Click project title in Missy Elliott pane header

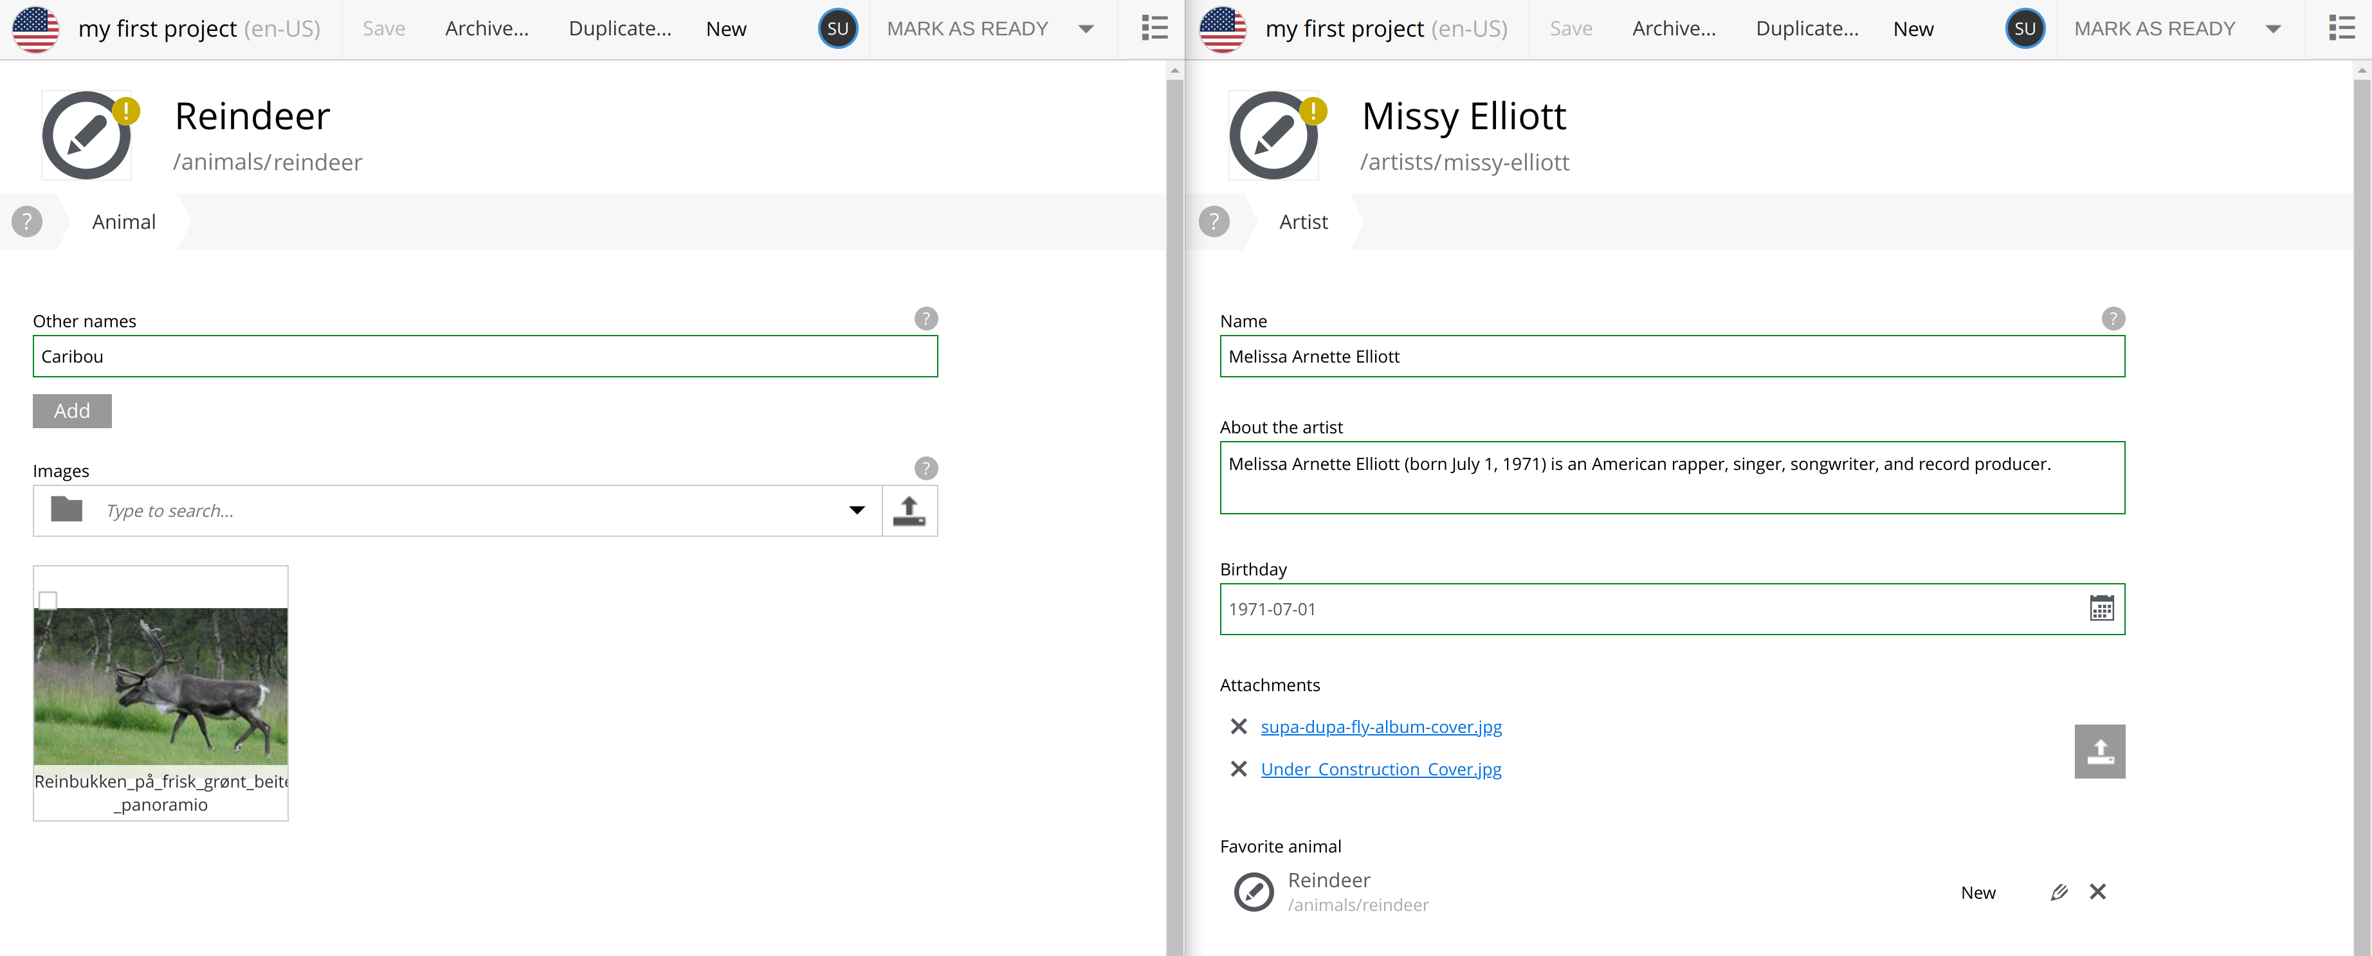[x=1386, y=28]
